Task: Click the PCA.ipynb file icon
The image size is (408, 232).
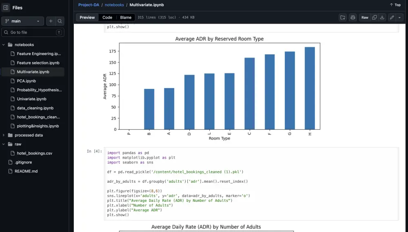Action: pyautogui.click(x=13, y=81)
